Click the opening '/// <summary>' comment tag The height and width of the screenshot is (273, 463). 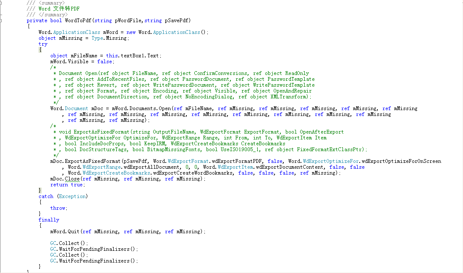pyautogui.click(x=46, y=3)
